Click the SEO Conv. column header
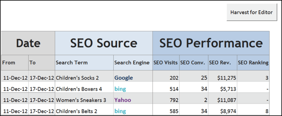Screen dimensions: 282x116 pos(194,63)
